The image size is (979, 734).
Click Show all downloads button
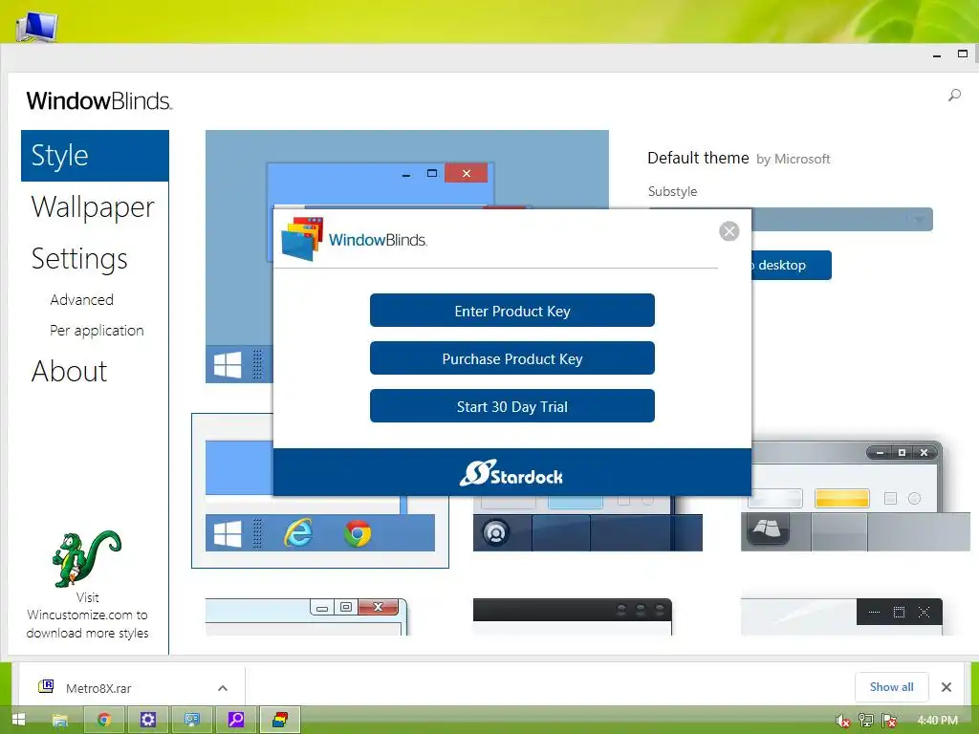tap(891, 687)
